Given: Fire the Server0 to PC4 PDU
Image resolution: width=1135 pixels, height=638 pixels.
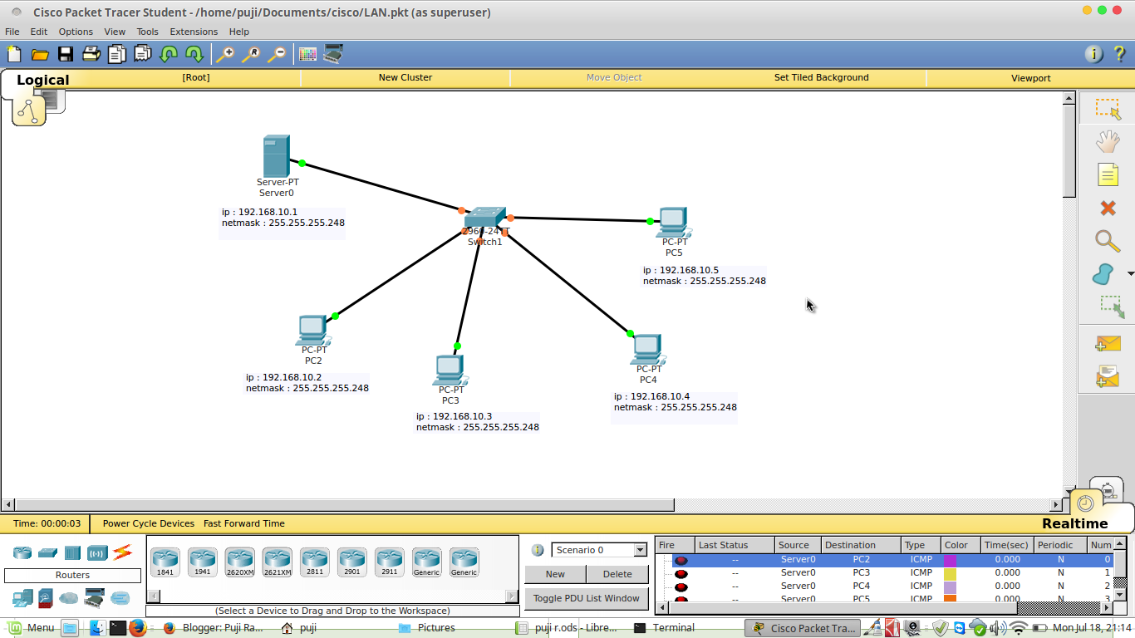Looking at the screenshot, I should pyautogui.click(x=681, y=586).
